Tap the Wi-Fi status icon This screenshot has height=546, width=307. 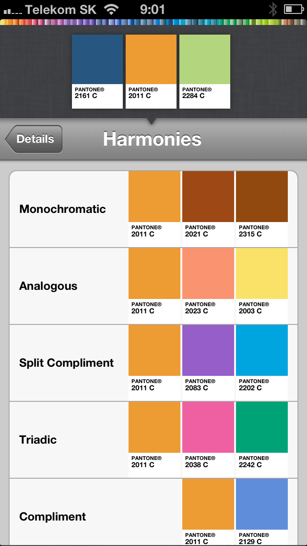pos(112,9)
